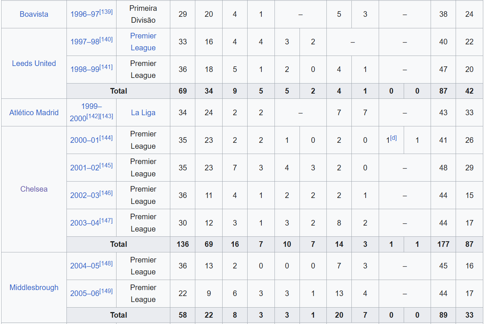Open the 1996–97 season link
This screenshot has width=484, height=324.
[85, 14]
